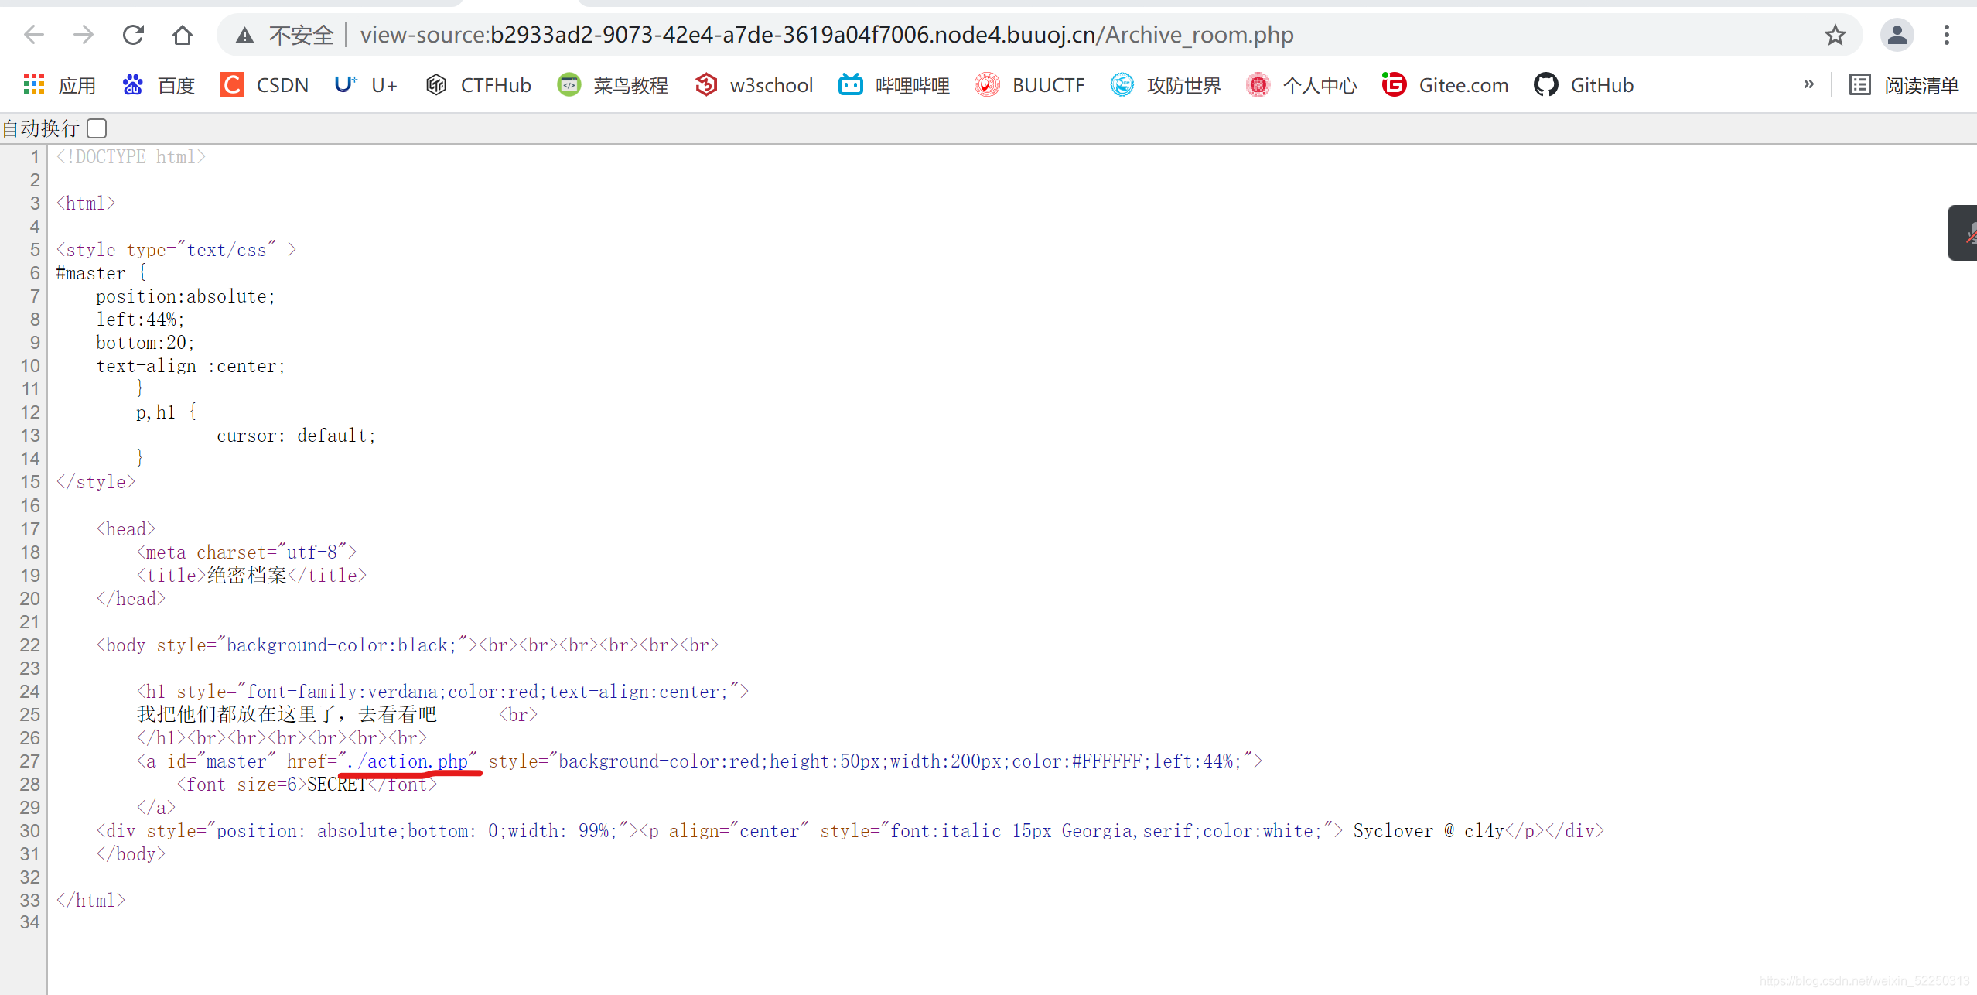
Task: Open the Baidu bookmark
Action: tap(159, 85)
